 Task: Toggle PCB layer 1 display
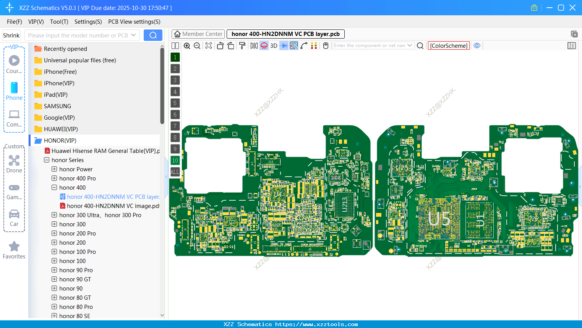175,57
